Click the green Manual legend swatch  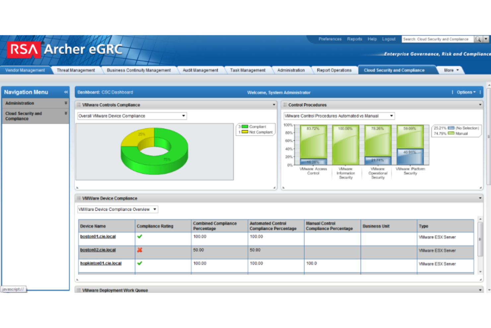tap(451, 133)
